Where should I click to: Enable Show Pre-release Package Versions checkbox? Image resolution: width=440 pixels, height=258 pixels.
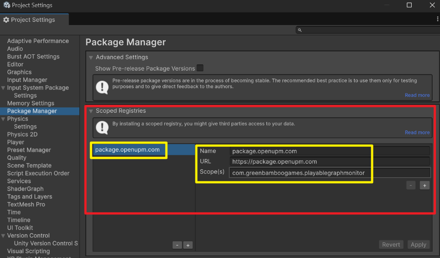(x=200, y=68)
